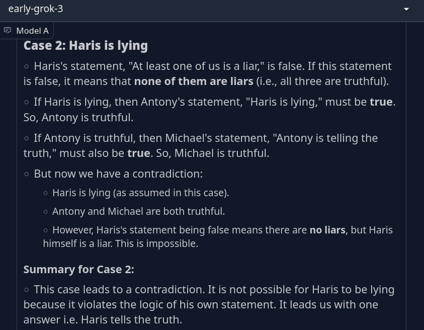
Task: Click the bold text 'none of them are liars'
Action: point(194,81)
